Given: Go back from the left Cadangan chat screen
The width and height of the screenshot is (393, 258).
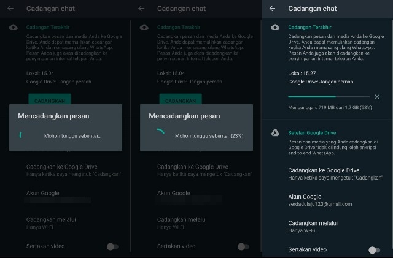Looking at the screenshot, I should click(x=10, y=9).
